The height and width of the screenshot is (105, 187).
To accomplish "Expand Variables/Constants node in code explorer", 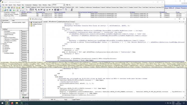I will [x=30, y=24].
